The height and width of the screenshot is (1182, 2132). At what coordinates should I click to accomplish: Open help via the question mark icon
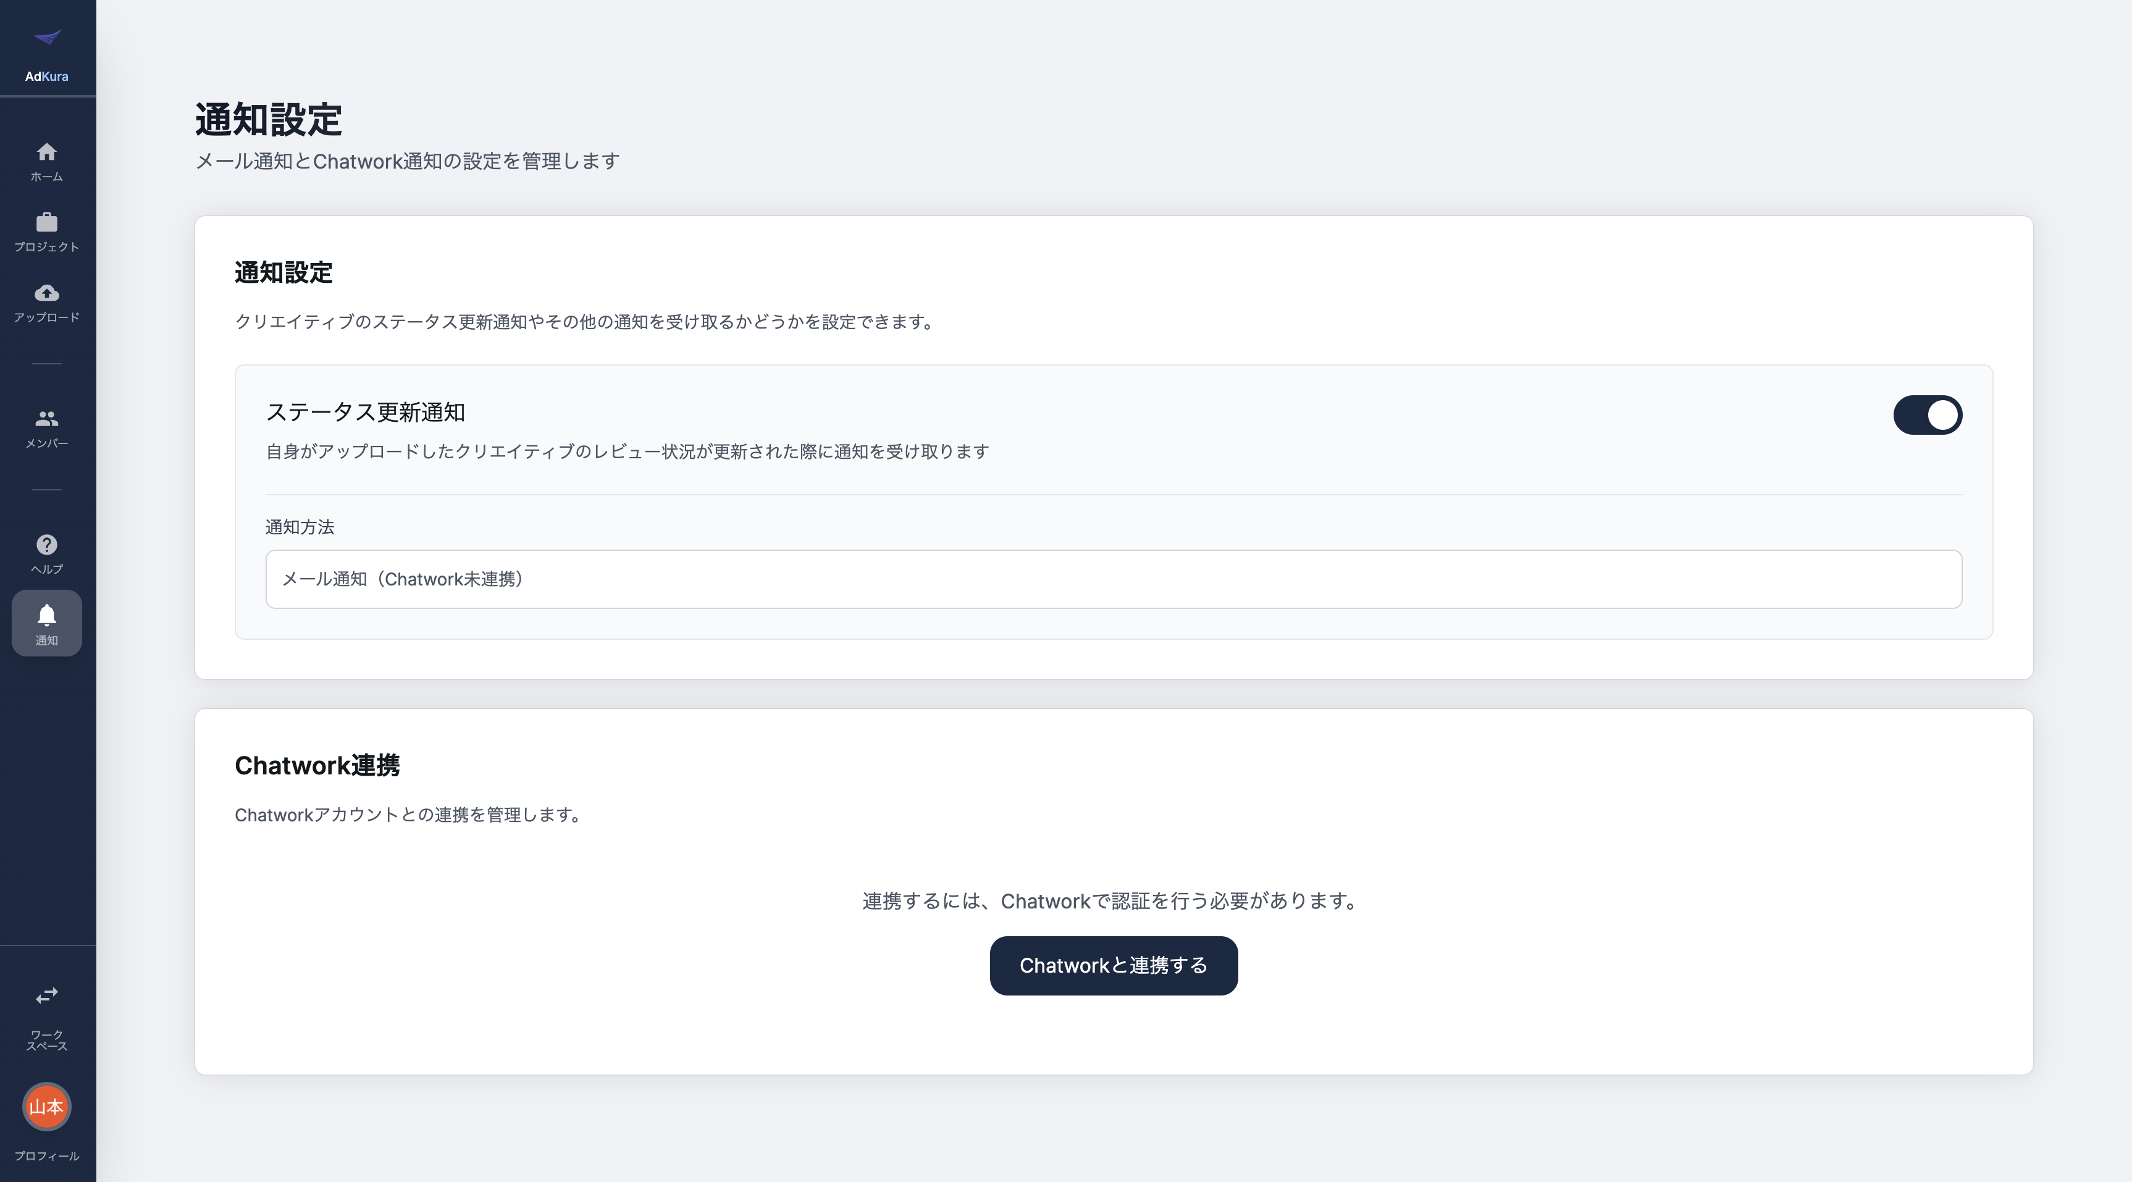[47, 544]
